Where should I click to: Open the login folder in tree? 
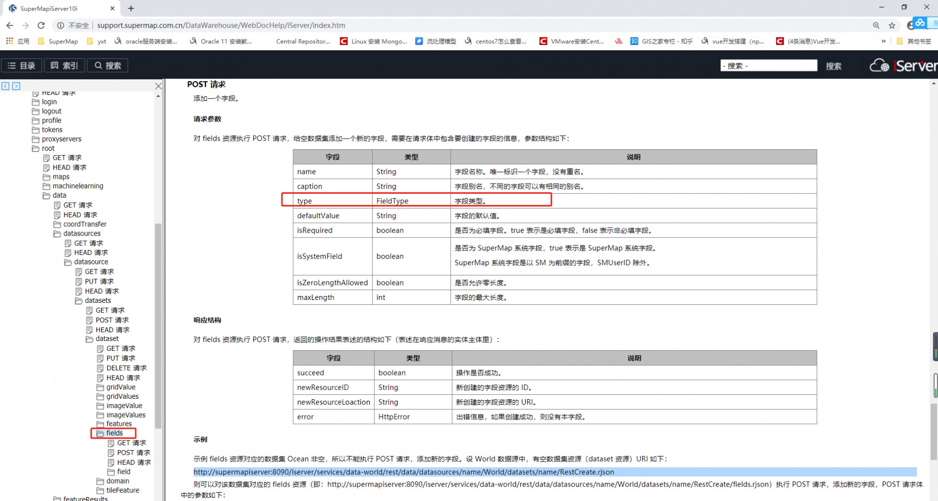44,102
